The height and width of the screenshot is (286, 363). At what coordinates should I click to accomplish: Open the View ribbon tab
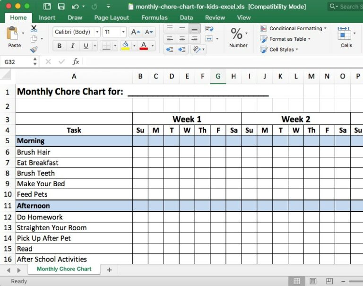coord(244,17)
